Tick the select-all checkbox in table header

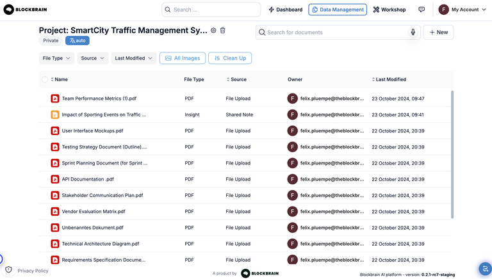click(x=45, y=79)
